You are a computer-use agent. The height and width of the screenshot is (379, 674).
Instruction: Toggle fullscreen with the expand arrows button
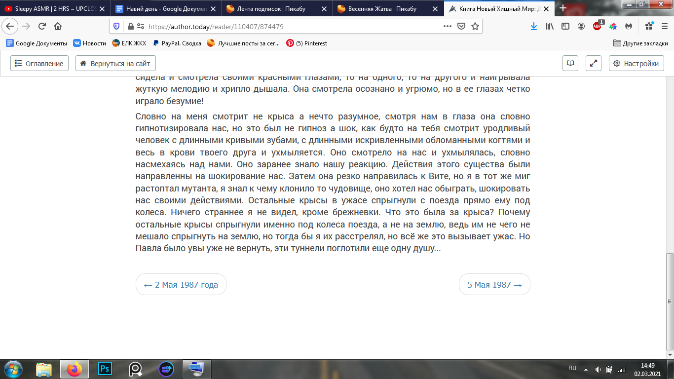(594, 63)
